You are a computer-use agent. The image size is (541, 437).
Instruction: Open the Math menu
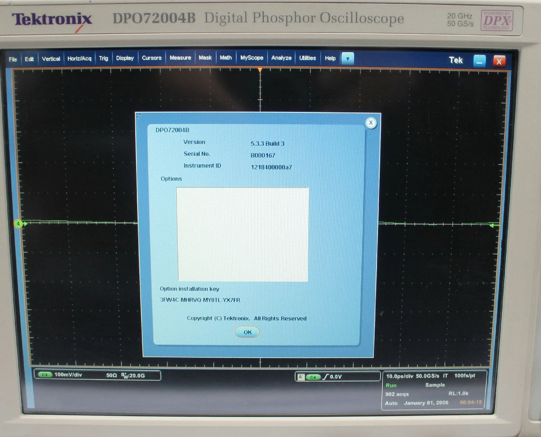(x=226, y=58)
